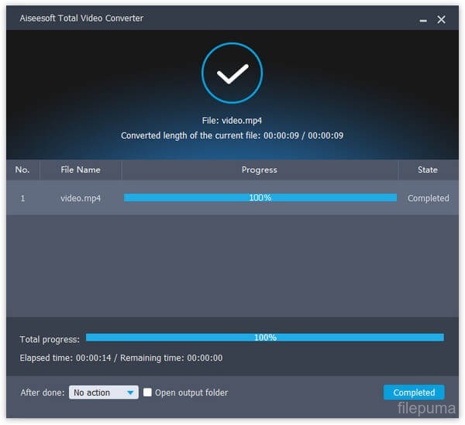Click the video.mp4 row progress bar
This screenshot has width=465, height=425.
tap(260, 198)
